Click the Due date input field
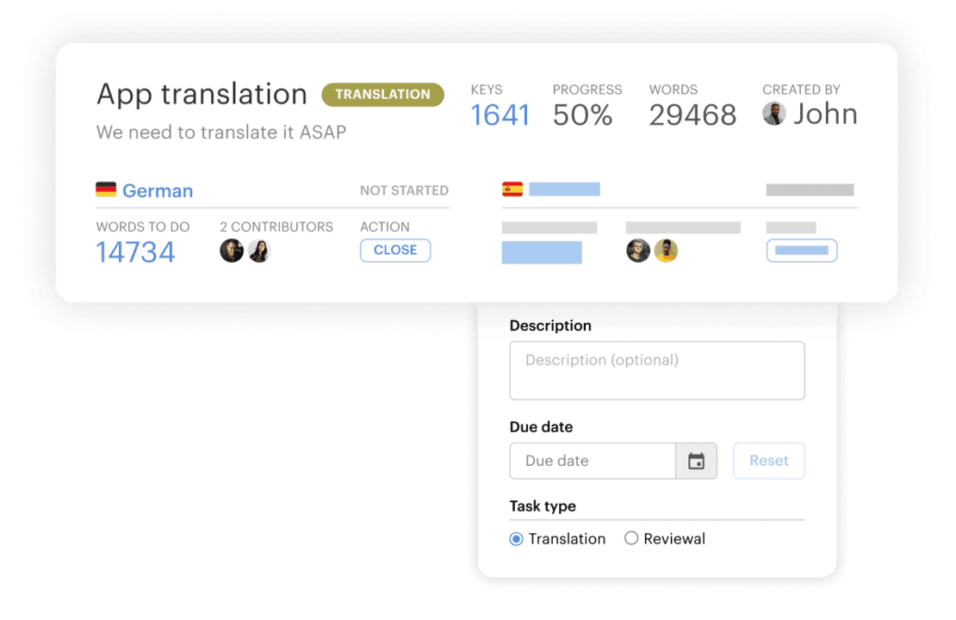 (x=593, y=461)
